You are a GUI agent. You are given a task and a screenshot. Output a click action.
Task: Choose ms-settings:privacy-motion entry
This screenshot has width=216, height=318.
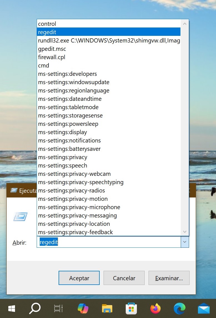[x=109, y=198]
